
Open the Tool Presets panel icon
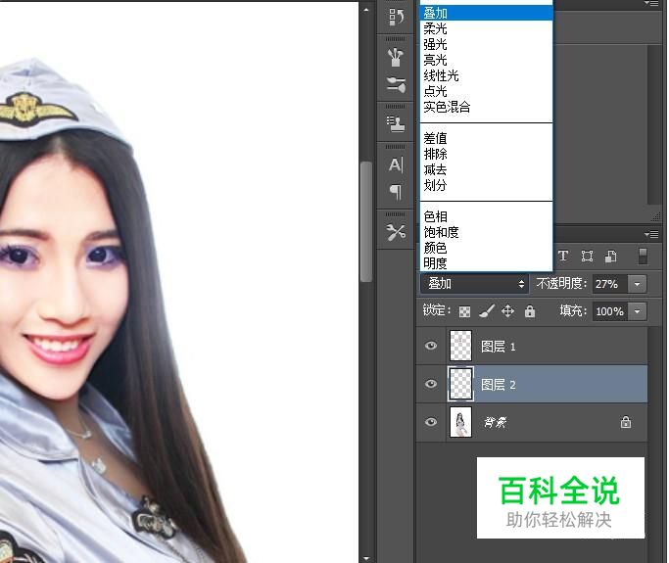click(x=396, y=232)
